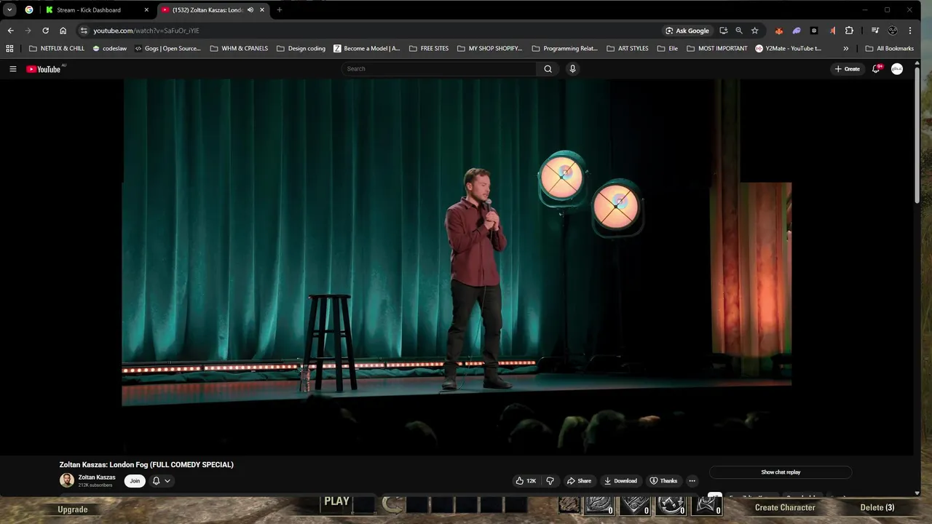Close the Kick Dashboard tab

pyautogui.click(x=146, y=10)
